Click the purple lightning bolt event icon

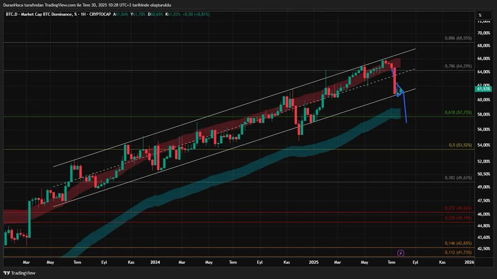click(x=400, y=253)
